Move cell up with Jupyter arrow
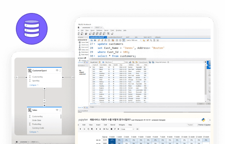The height and width of the screenshot is (144, 225). click(96, 129)
